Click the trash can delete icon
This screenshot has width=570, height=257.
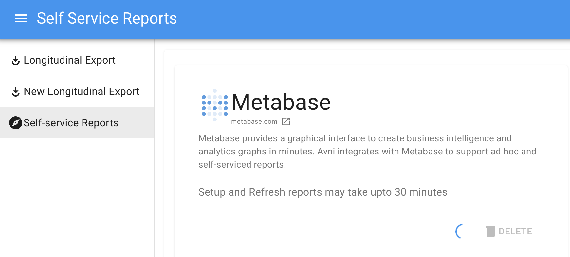click(x=490, y=232)
